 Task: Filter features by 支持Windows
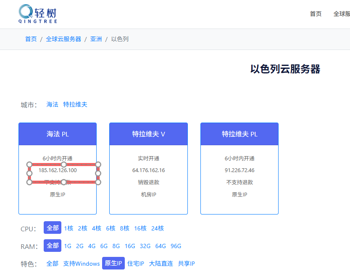(x=82, y=264)
